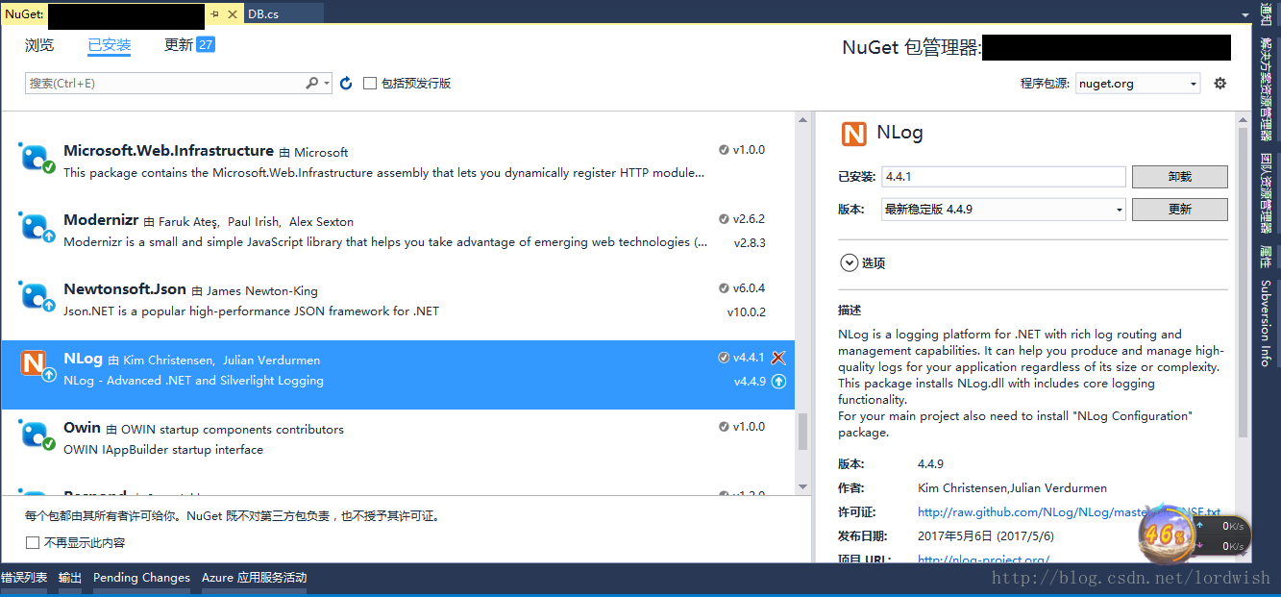Image resolution: width=1281 pixels, height=597 pixels.
Task: Click the search magnifier icon
Action: [x=312, y=84]
